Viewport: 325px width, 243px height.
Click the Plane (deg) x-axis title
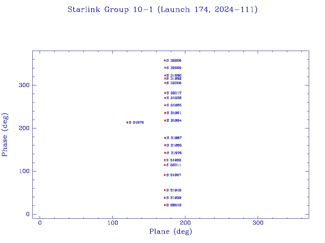pyautogui.click(x=171, y=232)
